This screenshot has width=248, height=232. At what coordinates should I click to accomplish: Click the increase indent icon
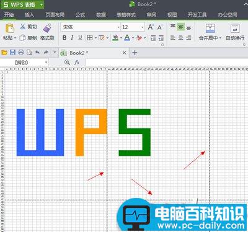click(x=161, y=38)
